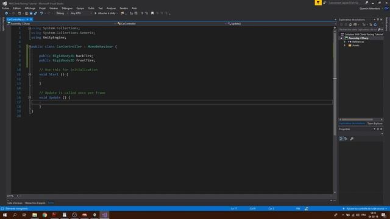
Task: Open Google Chrome from the taskbar
Action: tap(44, 215)
